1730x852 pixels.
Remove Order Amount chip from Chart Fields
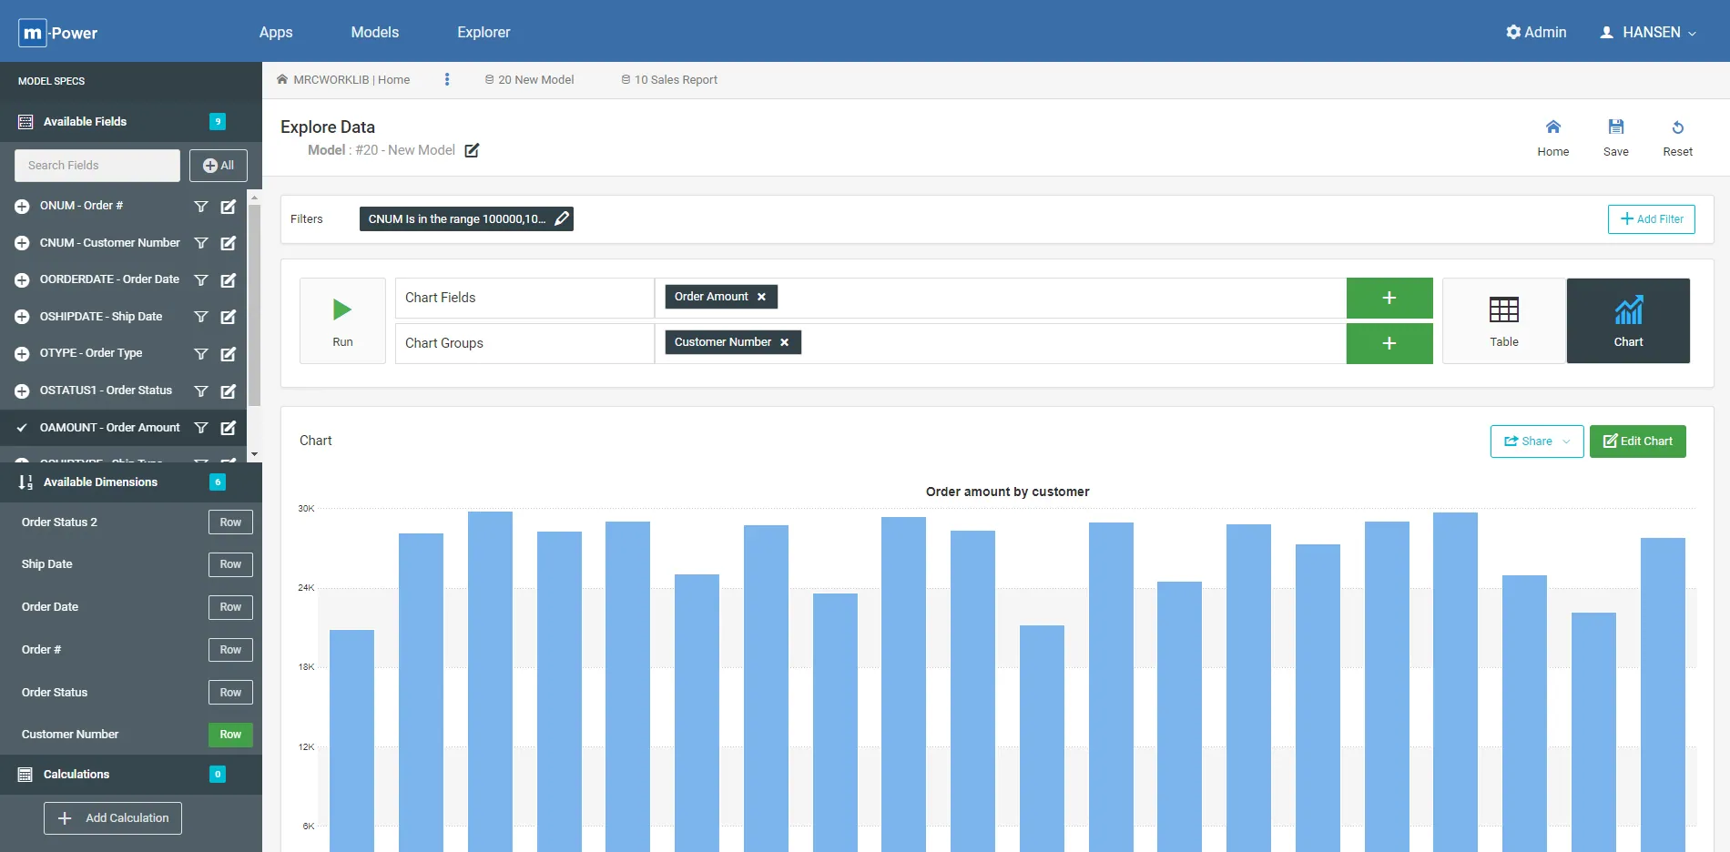tap(761, 297)
